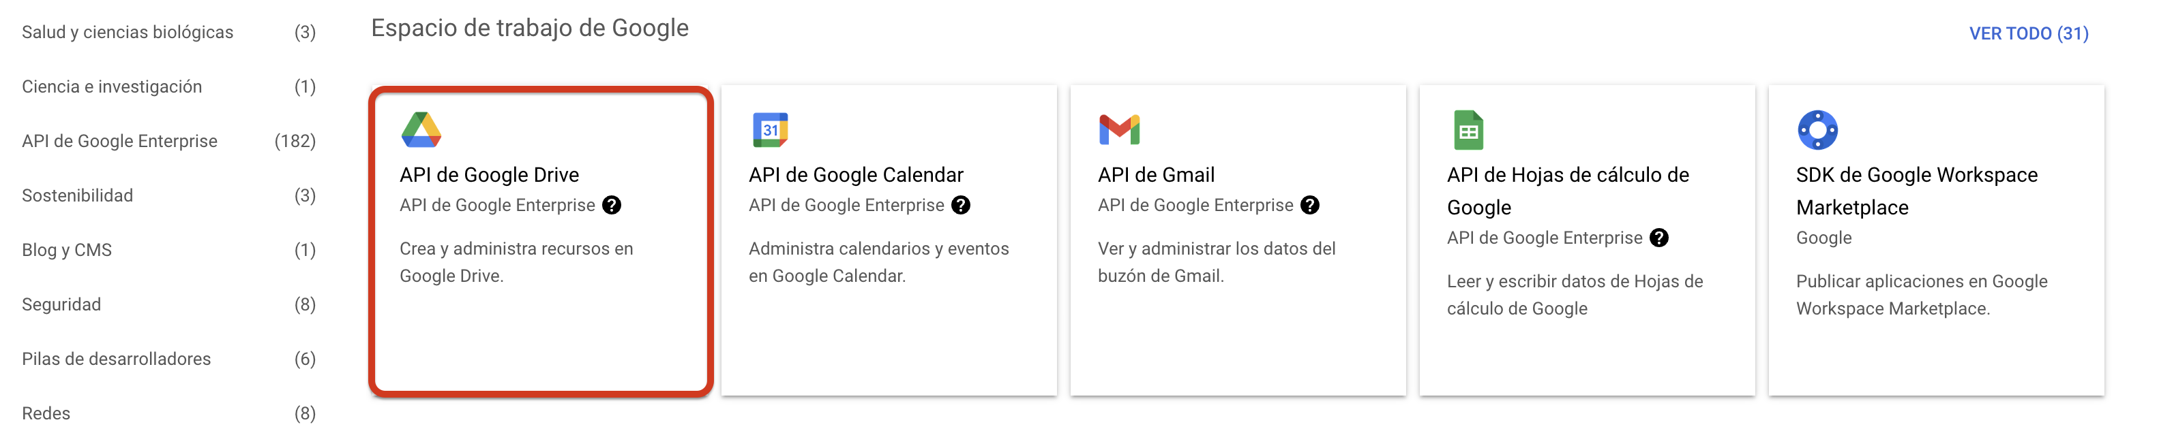Click help icon on Hojas de cálculo card
Image resolution: width=2174 pixels, height=433 pixels.
(x=1659, y=238)
